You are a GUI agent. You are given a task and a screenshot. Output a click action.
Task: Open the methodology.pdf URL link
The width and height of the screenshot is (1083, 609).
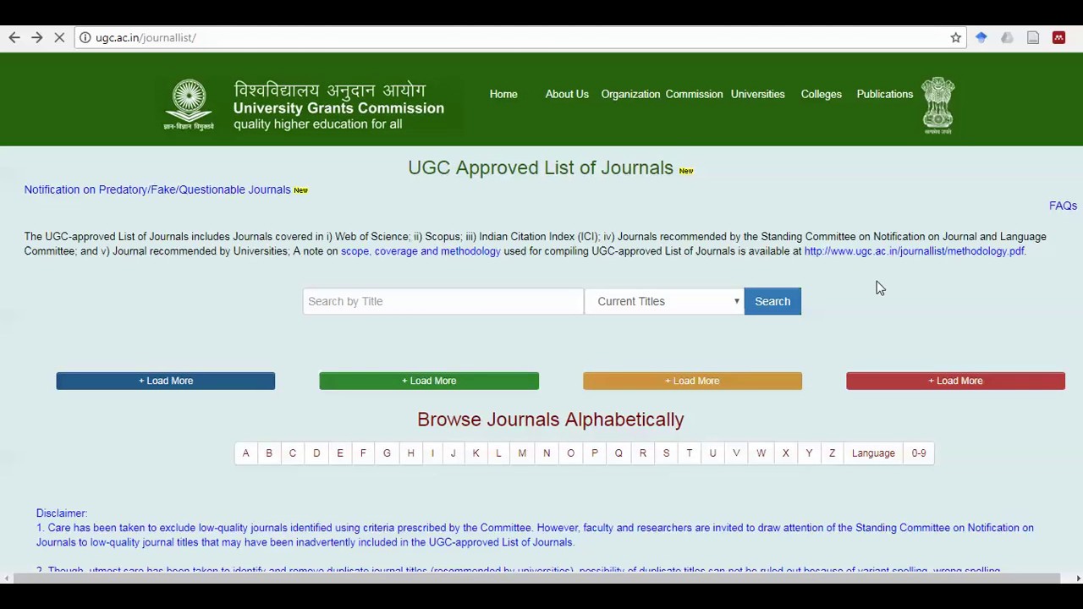coord(914,251)
